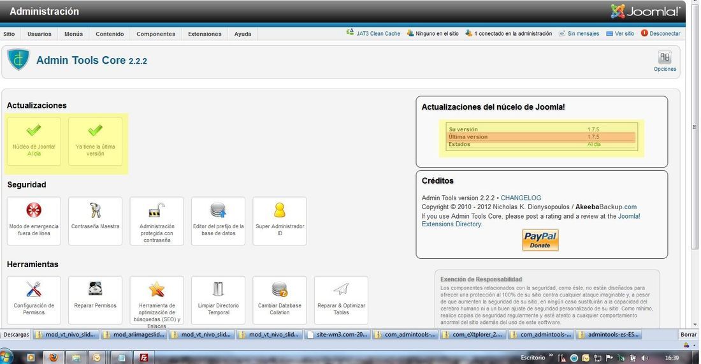Click the Descargas label in downloads bar
701x364 pixels.
pos(16,335)
